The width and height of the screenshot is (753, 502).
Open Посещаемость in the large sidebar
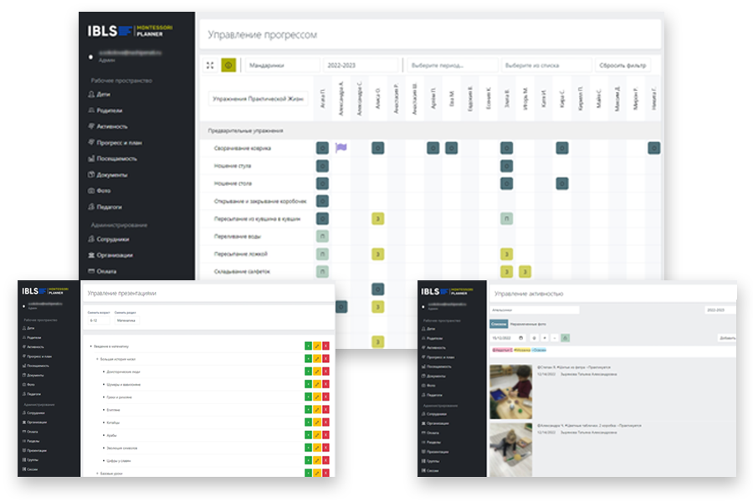click(x=113, y=158)
